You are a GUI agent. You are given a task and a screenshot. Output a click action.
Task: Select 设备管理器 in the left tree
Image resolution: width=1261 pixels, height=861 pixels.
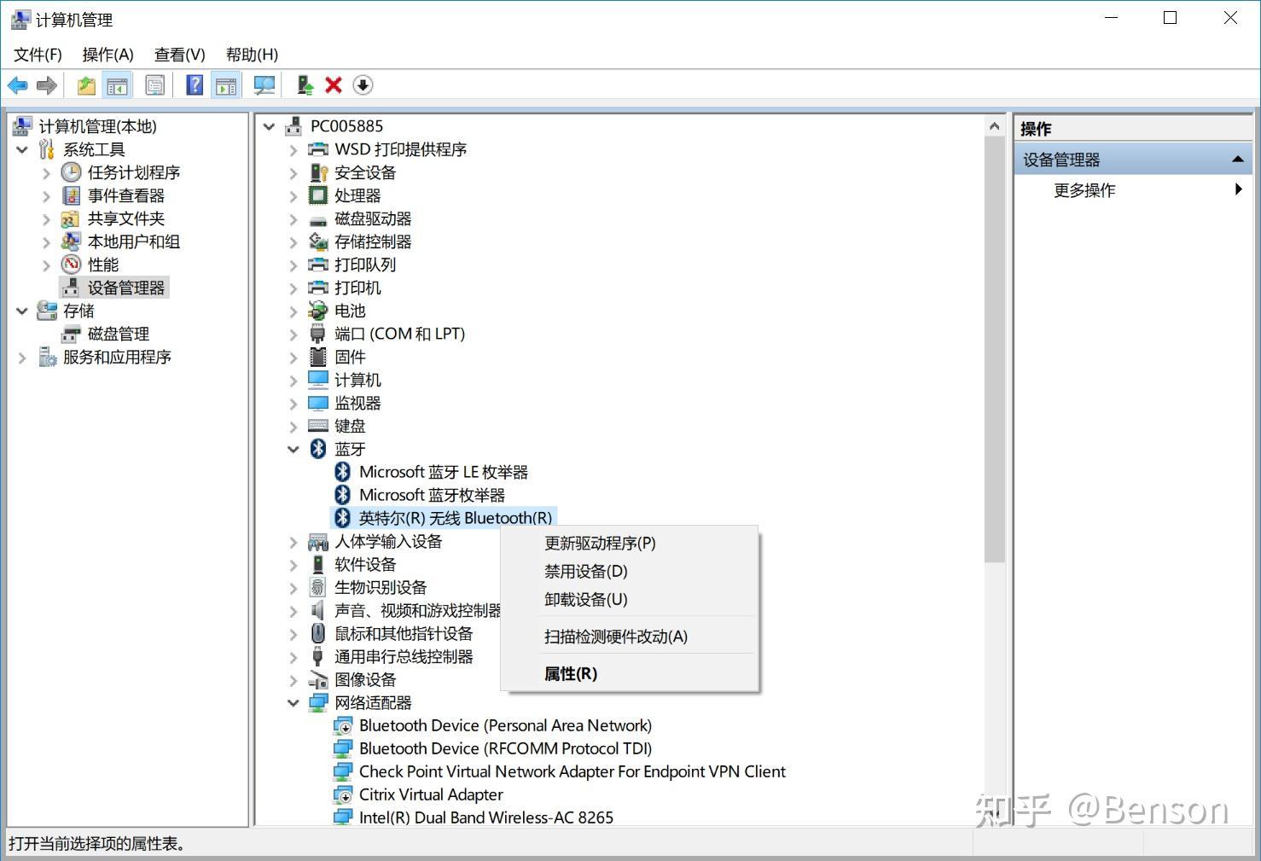[126, 288]
